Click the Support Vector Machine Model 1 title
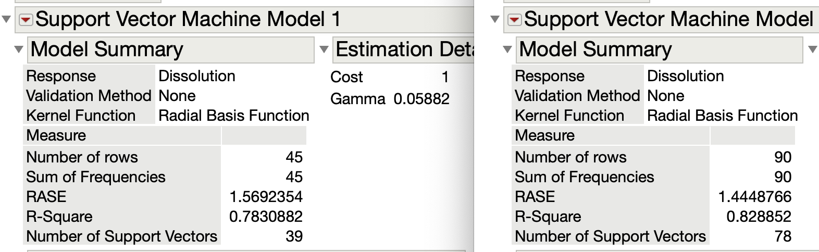This screenshot has height=252, width=819. tap(188, 20)
